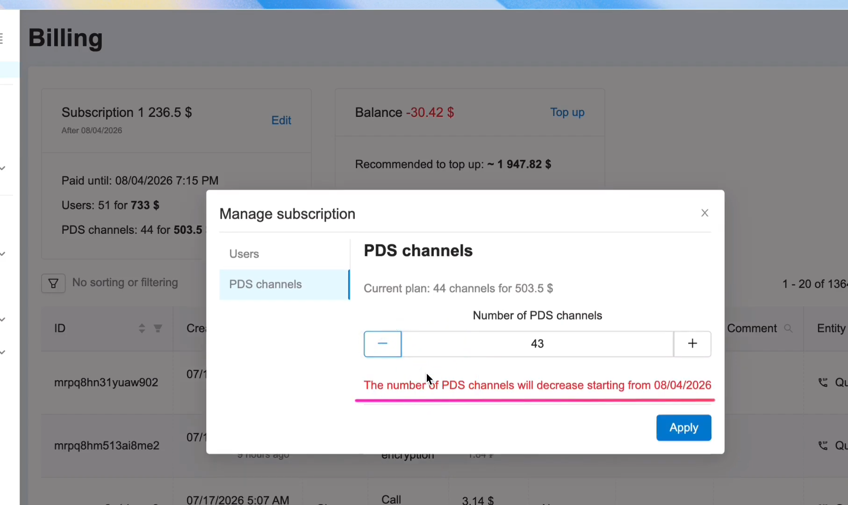The width and height of the screenshot is (848, 505).
Task: Apply the subscription change
Action: click(x=683, y=427)
